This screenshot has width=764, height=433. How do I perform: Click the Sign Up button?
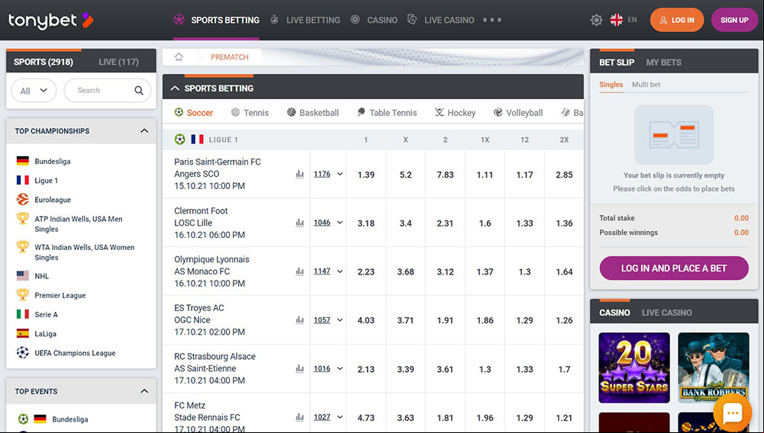coord(734,20)
